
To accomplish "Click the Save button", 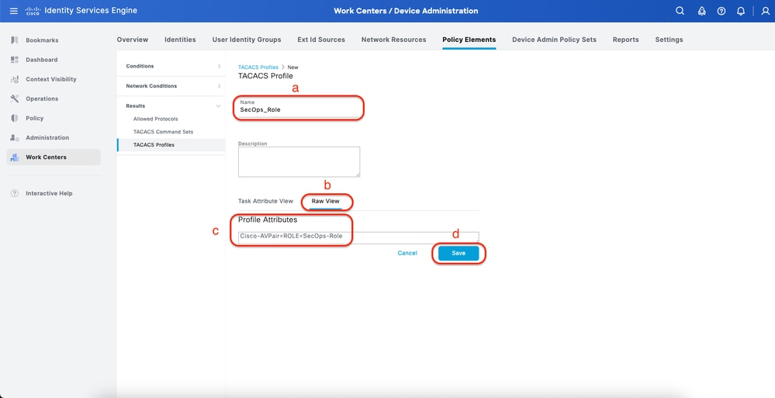I will [x=458, y=253].
